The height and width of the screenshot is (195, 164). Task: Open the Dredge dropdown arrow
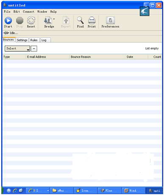54,19
